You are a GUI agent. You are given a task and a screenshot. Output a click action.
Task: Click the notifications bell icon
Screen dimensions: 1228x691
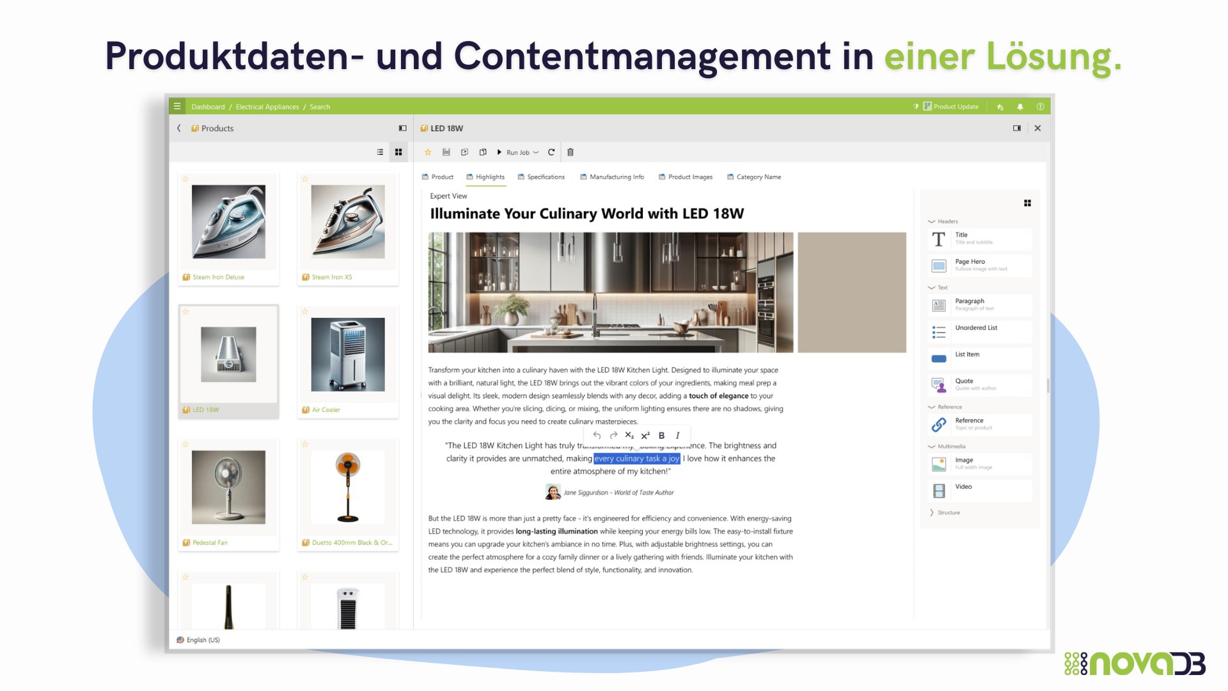coord(1020,107)
